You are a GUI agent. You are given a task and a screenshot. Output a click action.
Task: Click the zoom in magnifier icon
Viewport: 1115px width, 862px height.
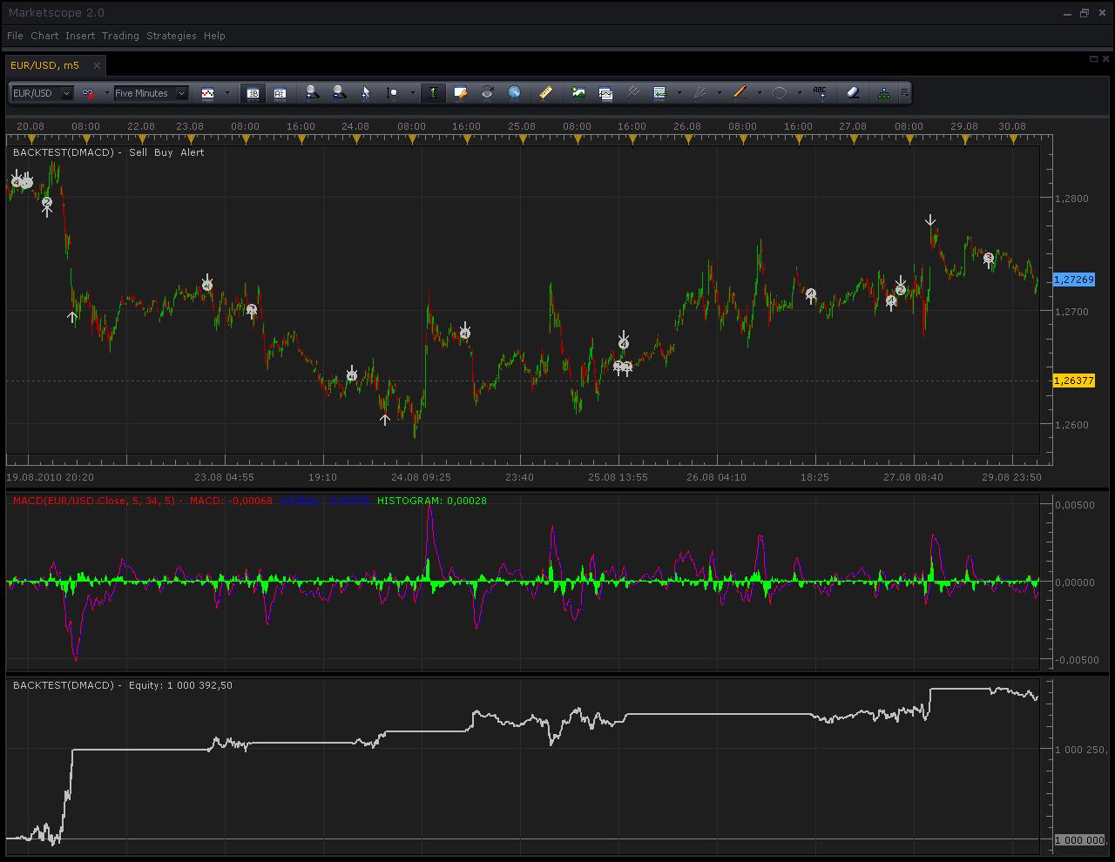(x=312, y=93)
